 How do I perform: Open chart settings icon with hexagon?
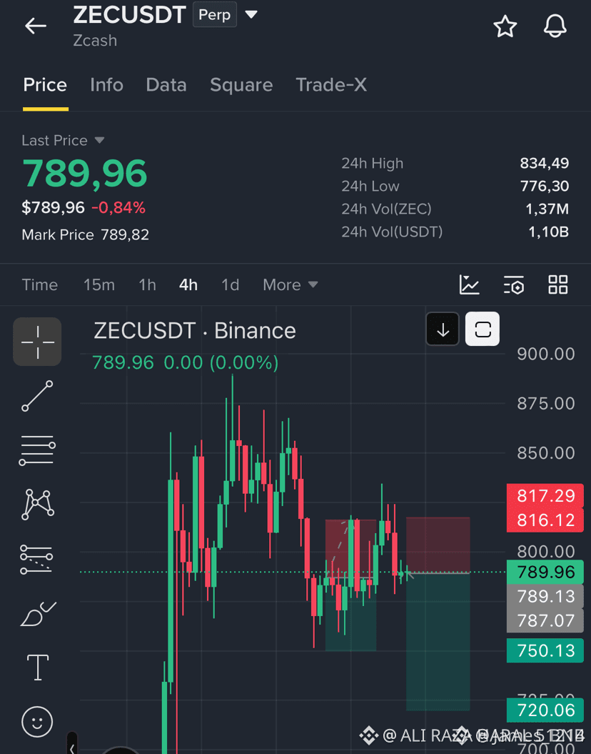click(x=513, y=284)
